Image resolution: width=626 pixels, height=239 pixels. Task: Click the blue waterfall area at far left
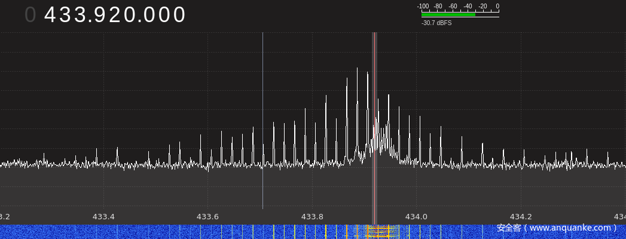point(36,232)
